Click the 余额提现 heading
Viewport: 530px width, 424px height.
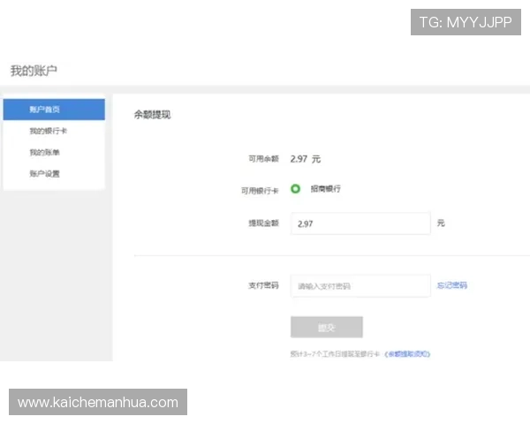coord(153,115)
